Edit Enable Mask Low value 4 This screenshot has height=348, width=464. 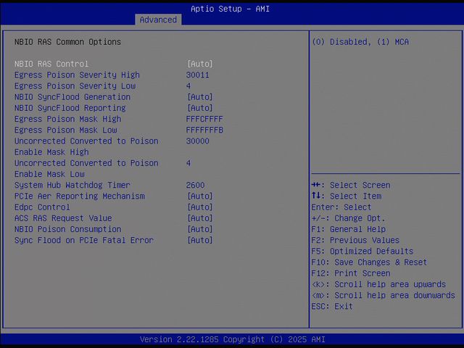[188, 163]
